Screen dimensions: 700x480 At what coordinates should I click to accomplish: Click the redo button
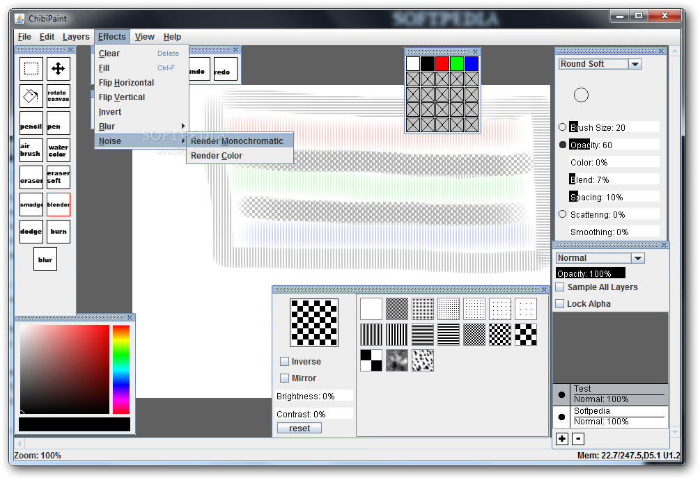coord(226,69)
